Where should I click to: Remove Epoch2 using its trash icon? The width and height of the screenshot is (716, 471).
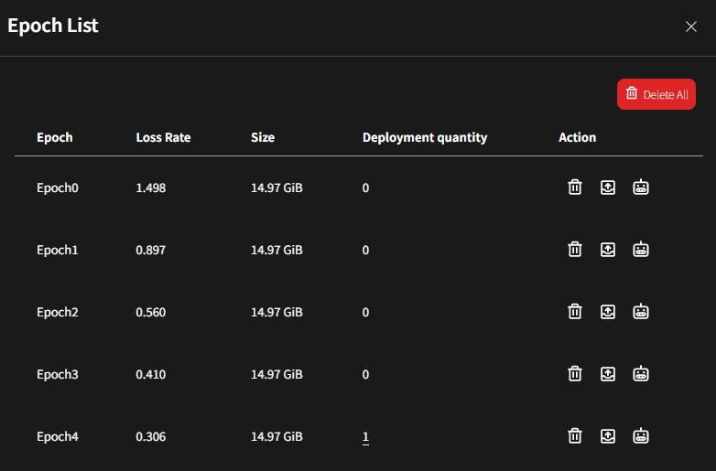pyautogui.click(x=574, y=312)
